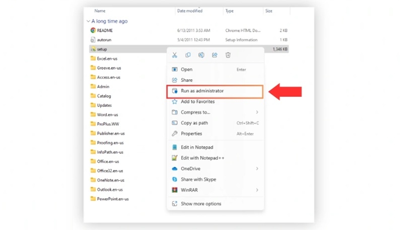
Task: Click the 1,346 KB size cell
Action: [x=280, y=49]
